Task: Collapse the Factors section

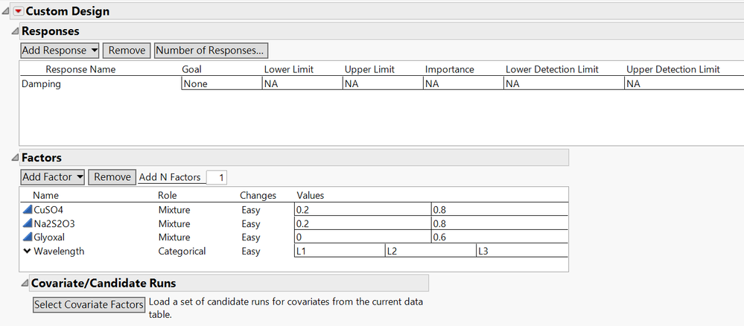Action: 16,158
